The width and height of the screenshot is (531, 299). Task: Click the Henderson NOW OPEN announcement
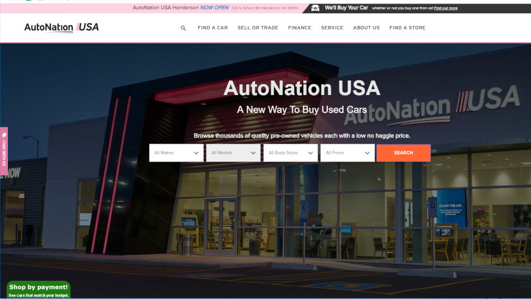point(181,8)
